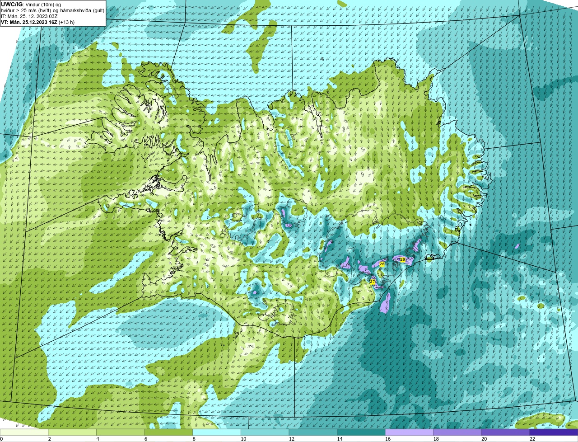578x442 pixels.
Task: Click the '18' label on the legend scale
Action: pos(436,439)
